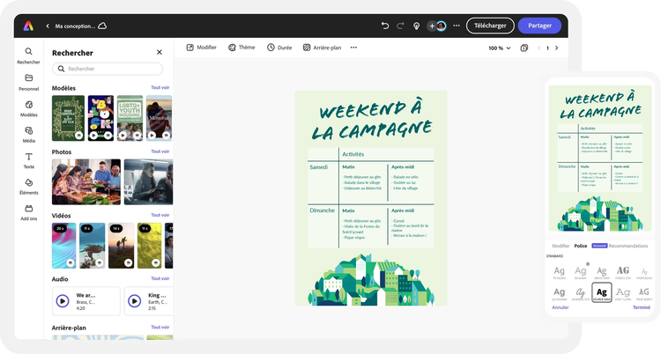The image size is (661, 354).
Task: Select the photo of woman with tablet
Action: (148, 182)
